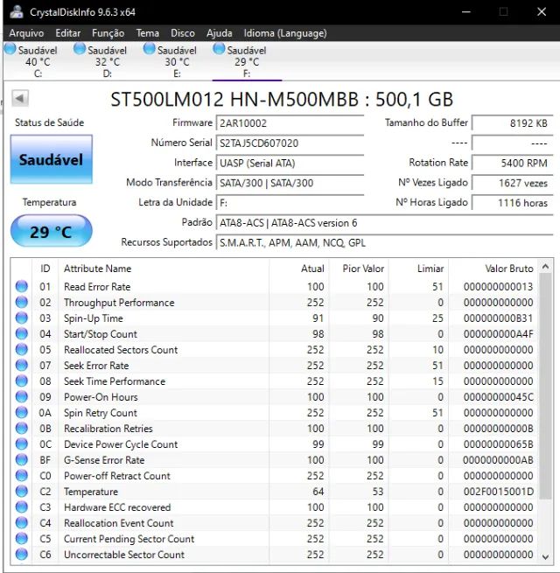560x573 pixels.
Task: Click the power-on hours field 1116 horas
Action: pos(513,203)
